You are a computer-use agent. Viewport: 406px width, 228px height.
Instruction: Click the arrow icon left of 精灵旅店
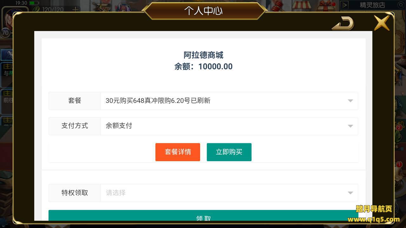coord(344,5)
